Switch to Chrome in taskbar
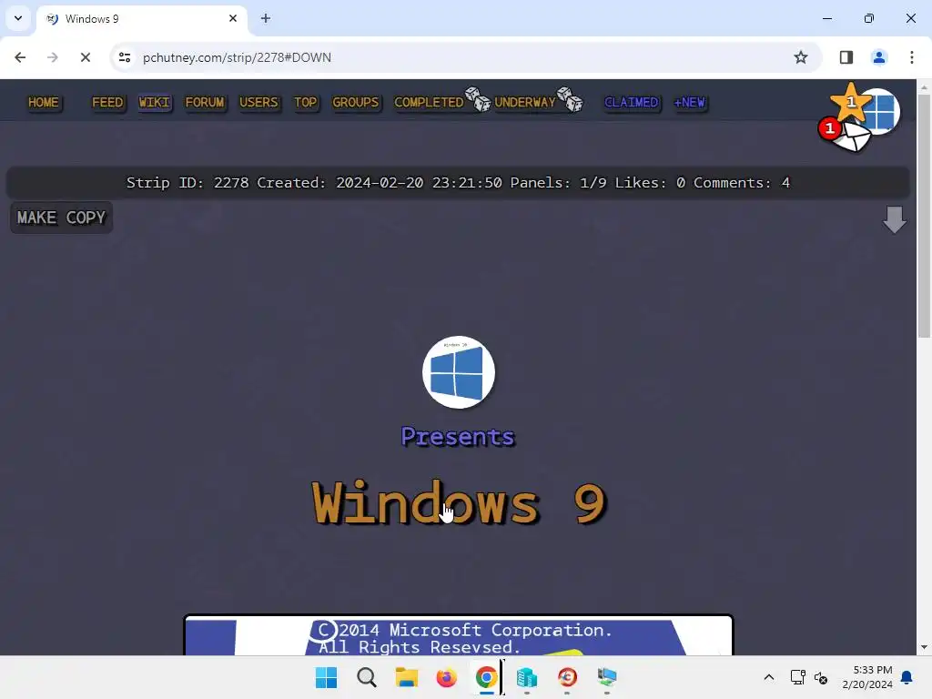The height and width of the screenshot is (699, 932). (486, 677)
